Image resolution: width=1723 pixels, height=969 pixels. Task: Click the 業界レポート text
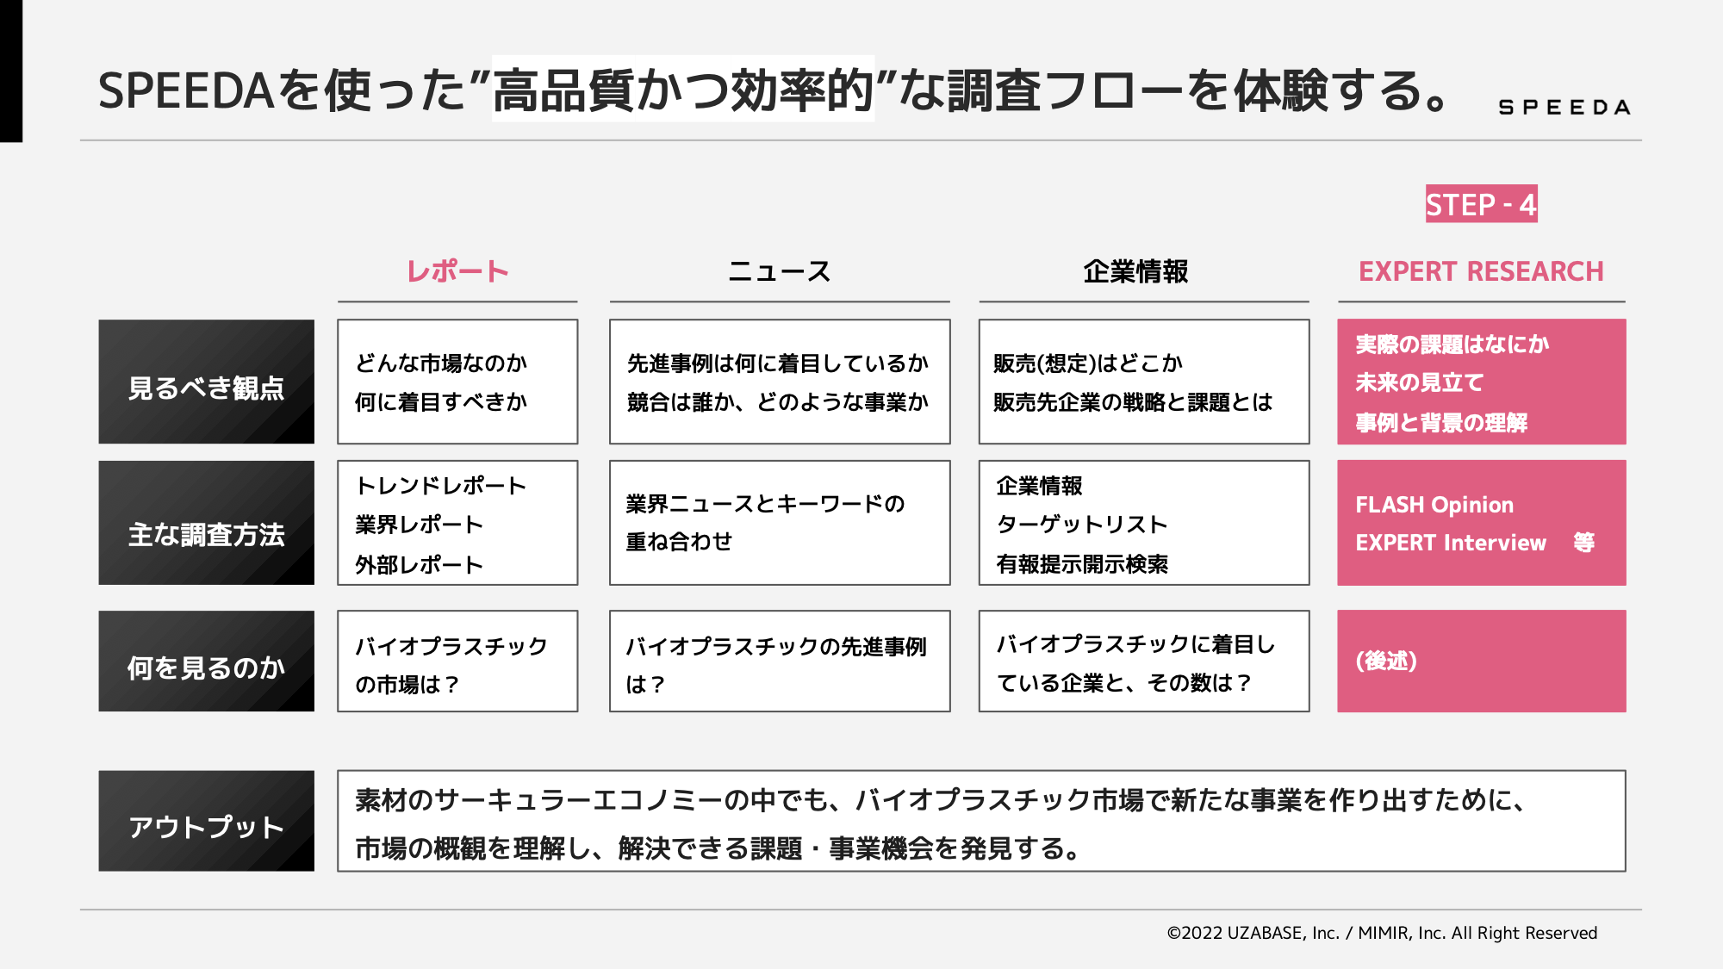coord(419,525)
